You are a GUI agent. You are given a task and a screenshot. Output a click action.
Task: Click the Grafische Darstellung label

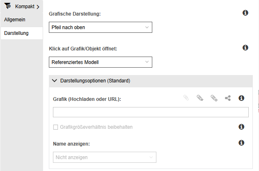click(x=75, y=14)
